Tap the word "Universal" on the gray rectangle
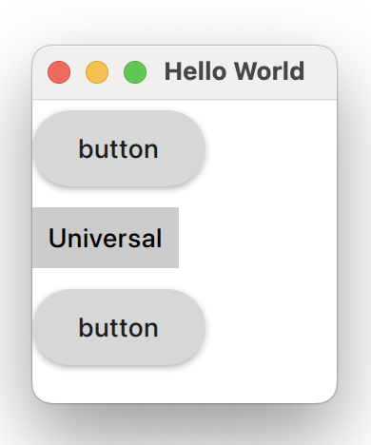This screenshot has height=445, width=371. point(106,238)
